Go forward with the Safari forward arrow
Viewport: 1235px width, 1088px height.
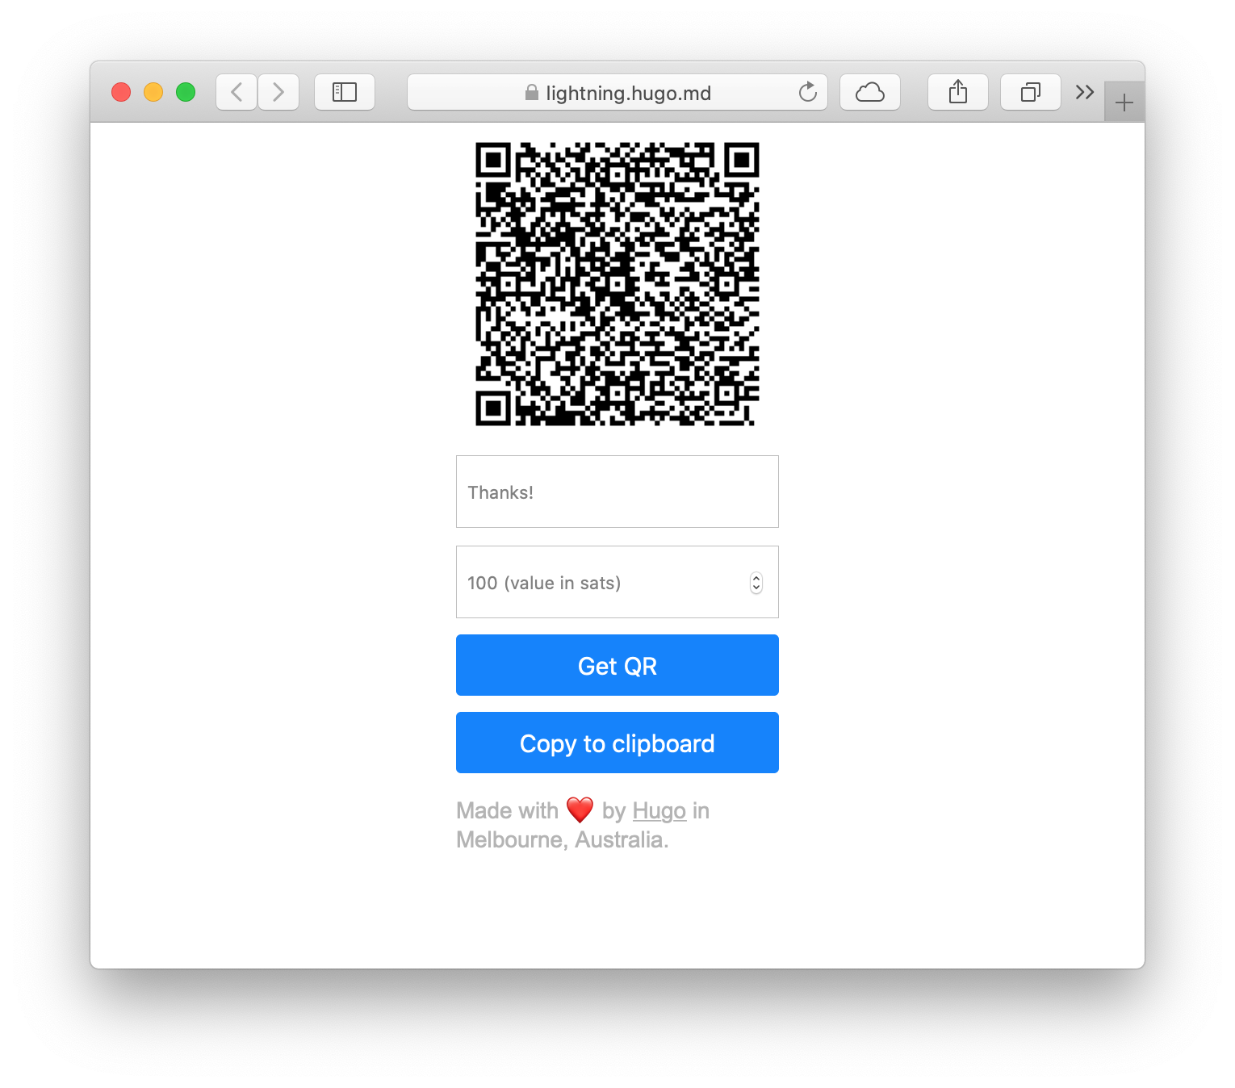(x=278, y=92)
